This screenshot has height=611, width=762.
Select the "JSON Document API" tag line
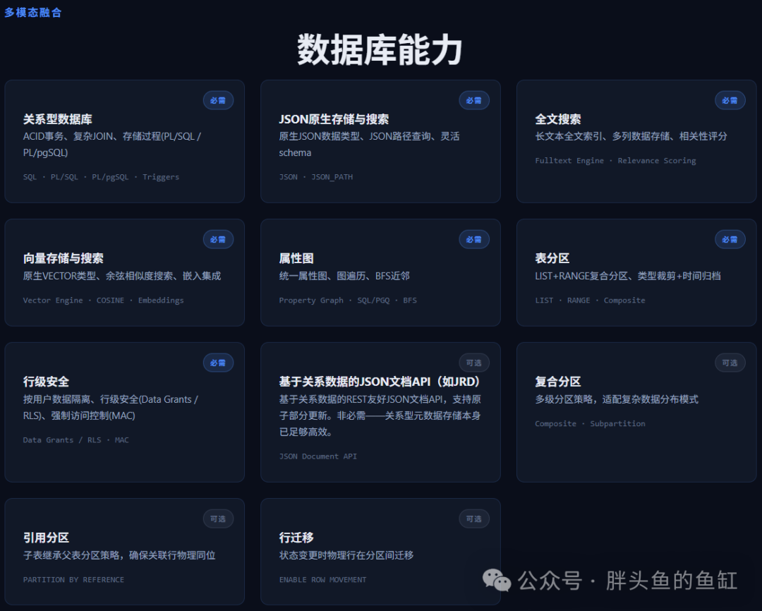pos(317,456)
